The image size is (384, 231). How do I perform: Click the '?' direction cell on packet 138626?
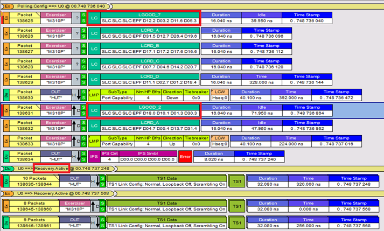[x=76, y=33]
